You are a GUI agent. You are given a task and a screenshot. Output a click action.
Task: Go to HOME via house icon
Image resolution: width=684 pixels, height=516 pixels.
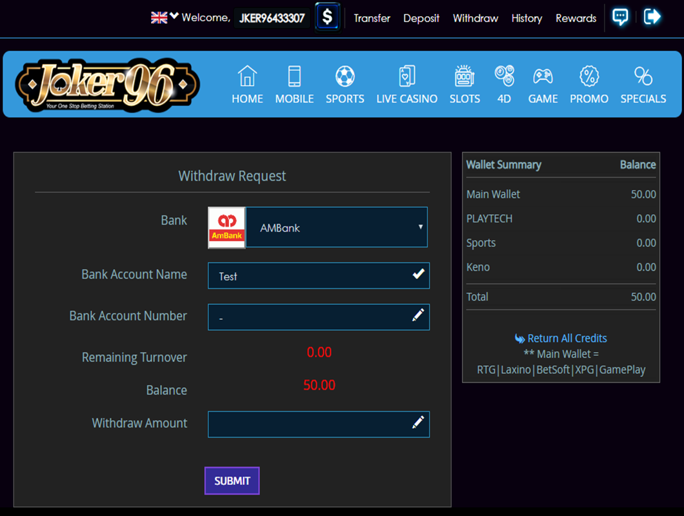point(247,77)
